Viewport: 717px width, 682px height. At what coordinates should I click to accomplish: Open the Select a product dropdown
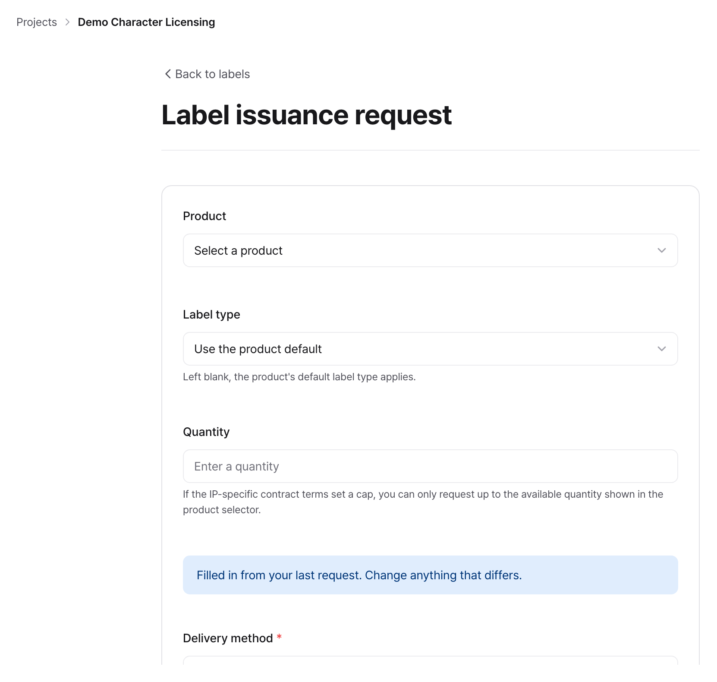430,250
